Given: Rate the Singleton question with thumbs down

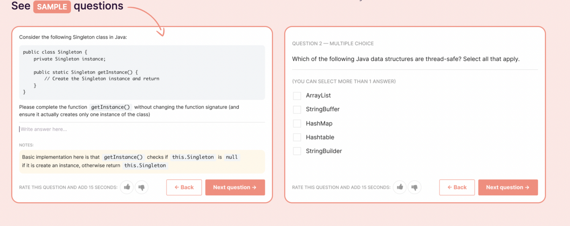Looking at the screenshot, I should [141, 187].
